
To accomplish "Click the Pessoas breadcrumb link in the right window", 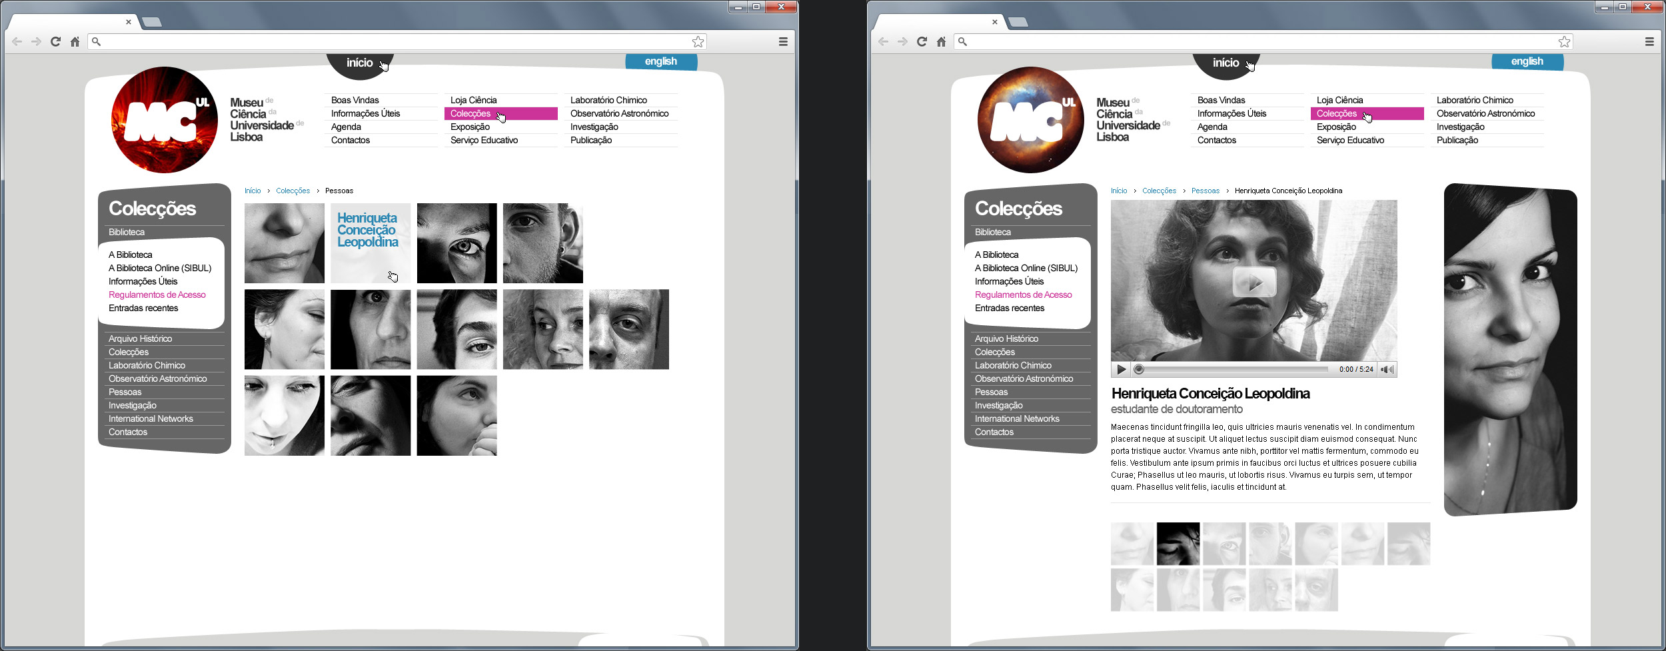I will point(1205,191).
